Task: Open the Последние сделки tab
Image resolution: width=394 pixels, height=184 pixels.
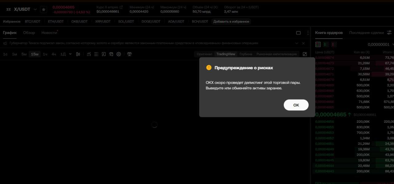Action: coord(366,33)
